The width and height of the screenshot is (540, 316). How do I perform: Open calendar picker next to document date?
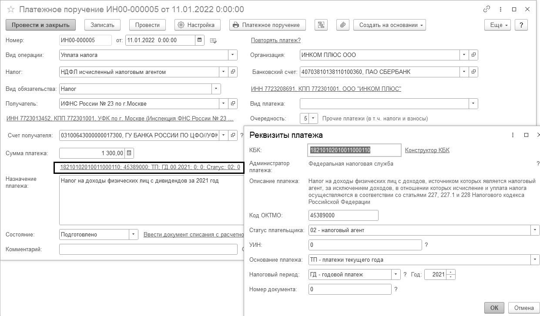coord(200,40)
